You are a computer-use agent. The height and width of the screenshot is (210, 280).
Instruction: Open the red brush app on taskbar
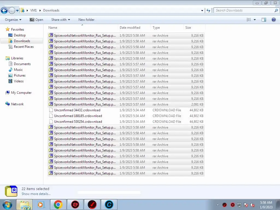coord(92,205)
